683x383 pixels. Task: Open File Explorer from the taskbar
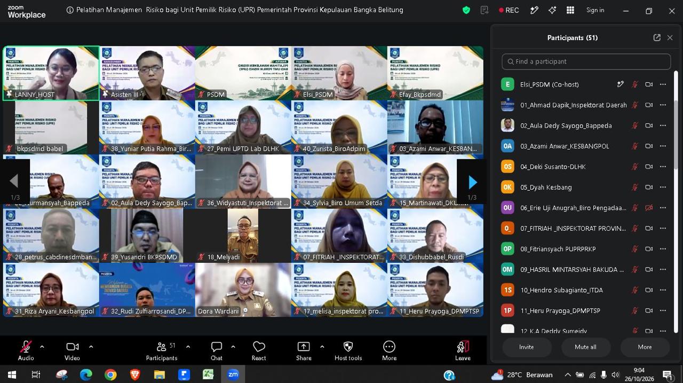click(x=159, y=374)
